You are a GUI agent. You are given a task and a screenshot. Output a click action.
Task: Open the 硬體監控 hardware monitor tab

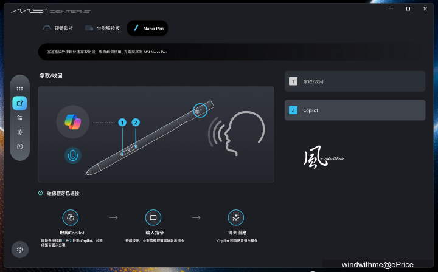[58, 28]
